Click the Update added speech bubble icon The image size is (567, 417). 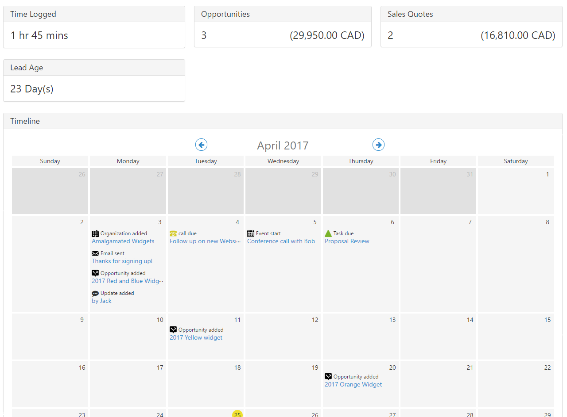coord(95,293)
